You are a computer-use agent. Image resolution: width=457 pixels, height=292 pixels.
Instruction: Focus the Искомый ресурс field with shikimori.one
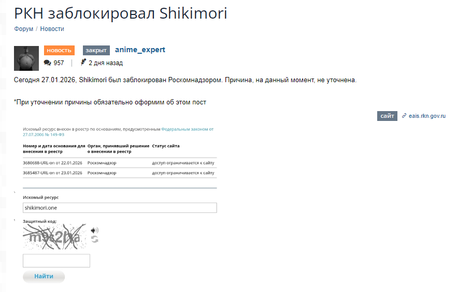click(x=120, y=208)
